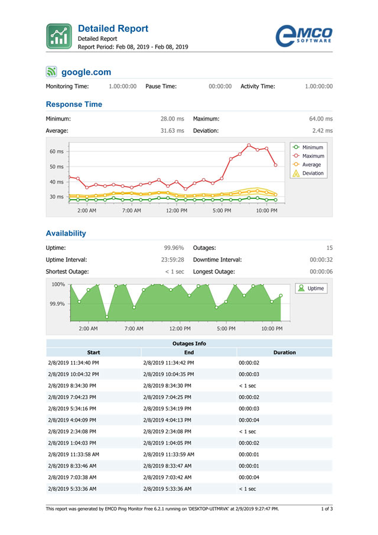Click the 'Availability' section heading
378x535 pixels.
click(x=66, y=233)
